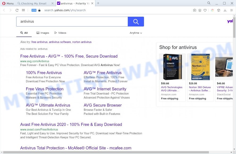The height and width of the screenshot is (154, 236).
Task: Open the Free Virus Protection sublink
Action: 45,89
